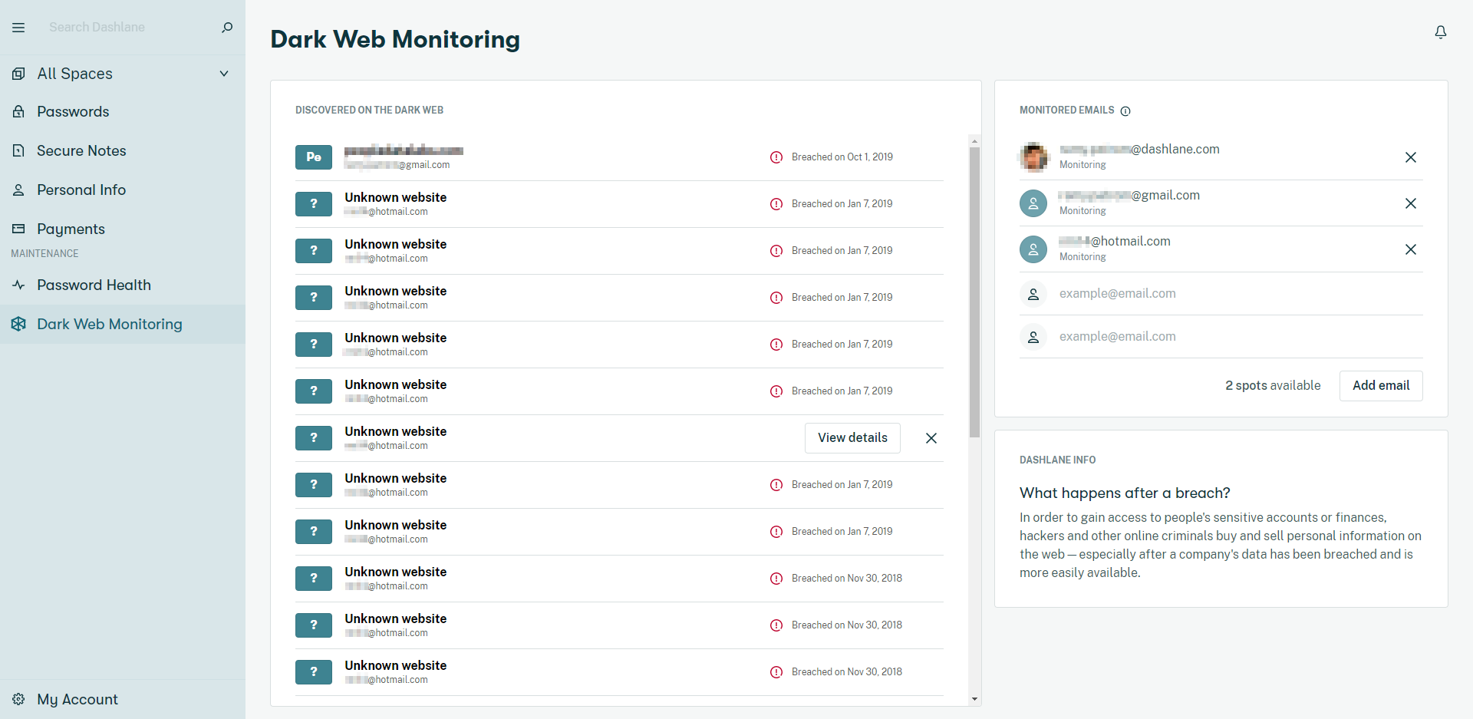This screenshot has width=1473, height=719.
Task: Open the Passwords section in the sidebar
Action: pyautogui.click(x=73, y=111)
